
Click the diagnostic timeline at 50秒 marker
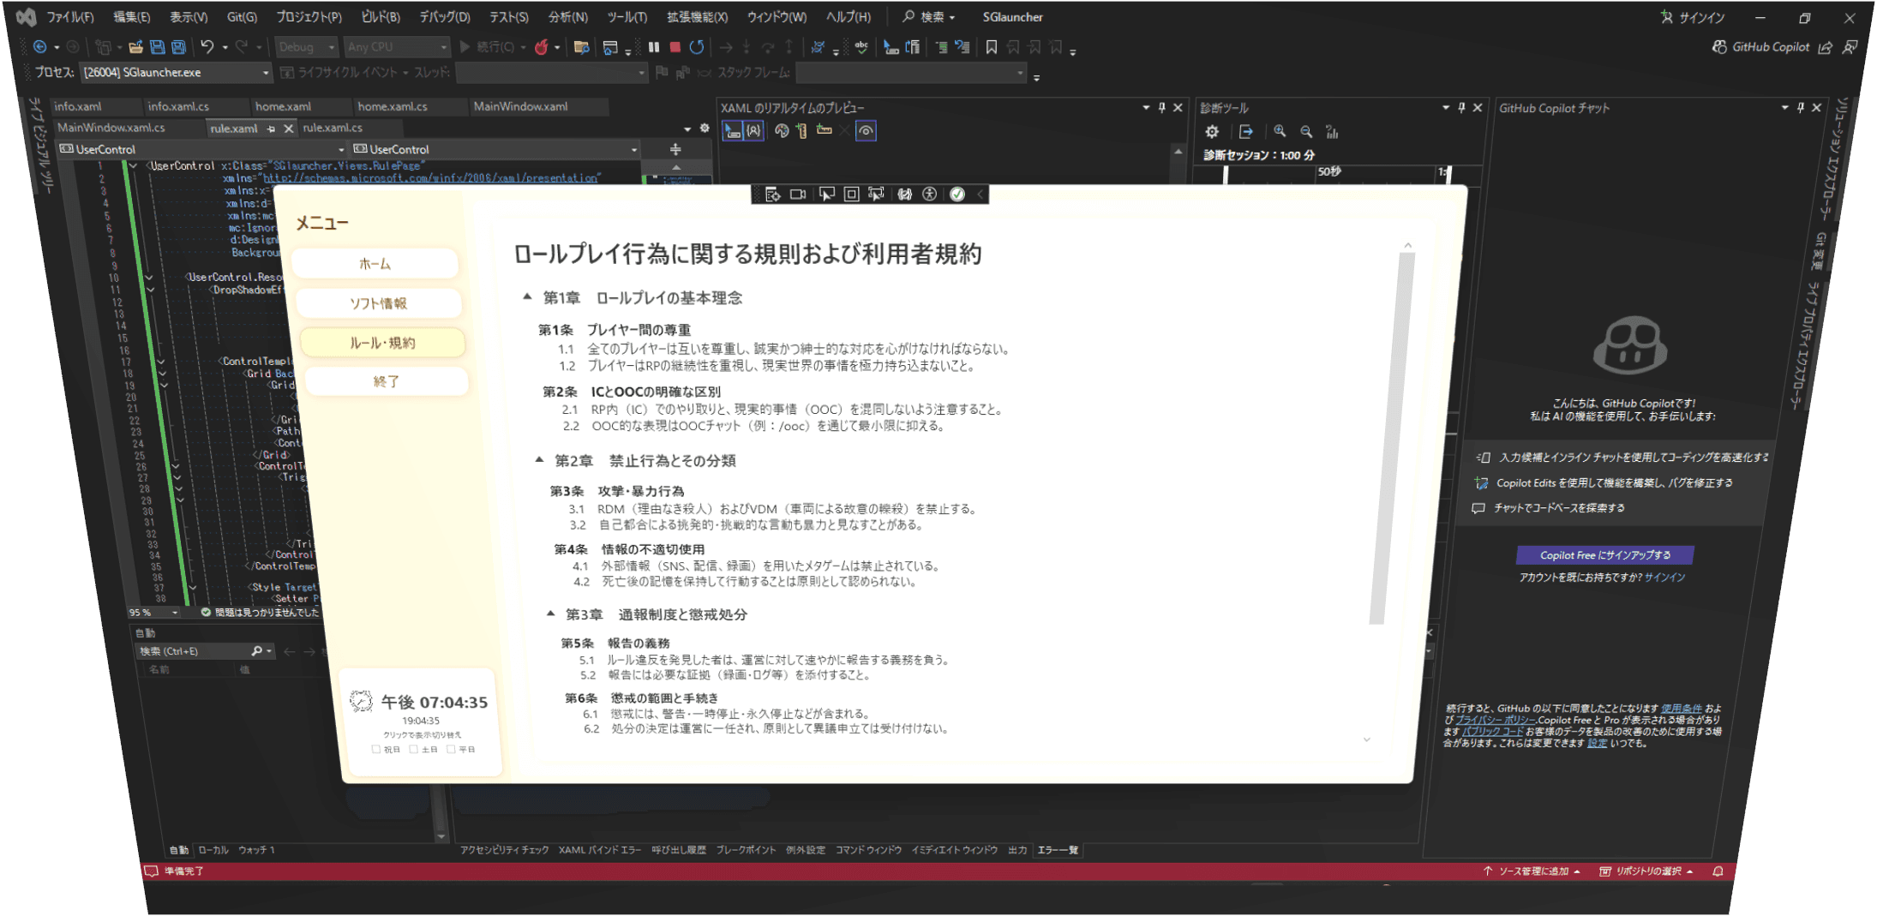click(x=1329, y=172)
